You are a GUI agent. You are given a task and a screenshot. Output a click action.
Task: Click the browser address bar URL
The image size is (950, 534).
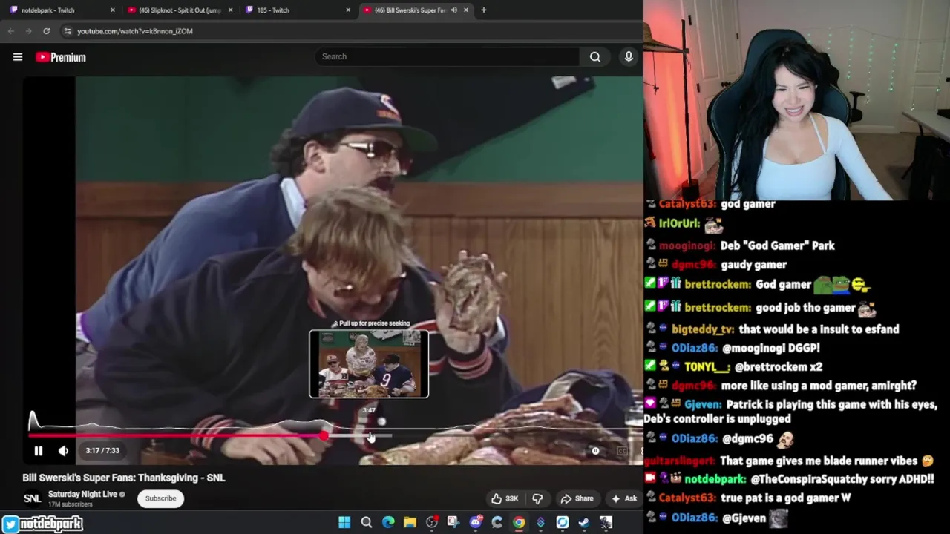[x=134, y=31]
